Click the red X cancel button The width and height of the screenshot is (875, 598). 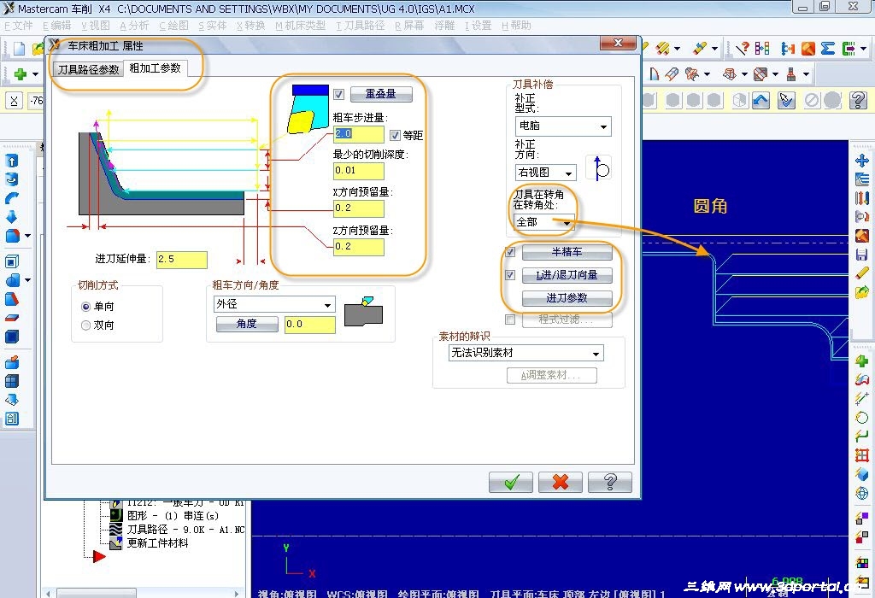click(x=561, y=482)
